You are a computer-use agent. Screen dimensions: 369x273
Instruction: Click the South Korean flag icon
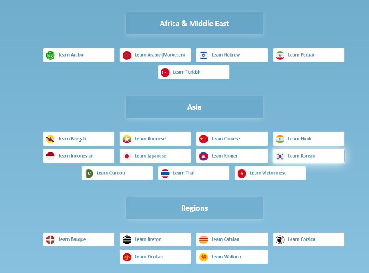pyautogui.click(x=280, y=156)
